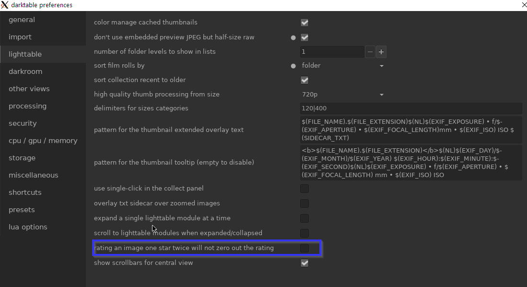Toggle color manage cached thumbnails
The image size is (527, 287).
(x=304, y=22)
